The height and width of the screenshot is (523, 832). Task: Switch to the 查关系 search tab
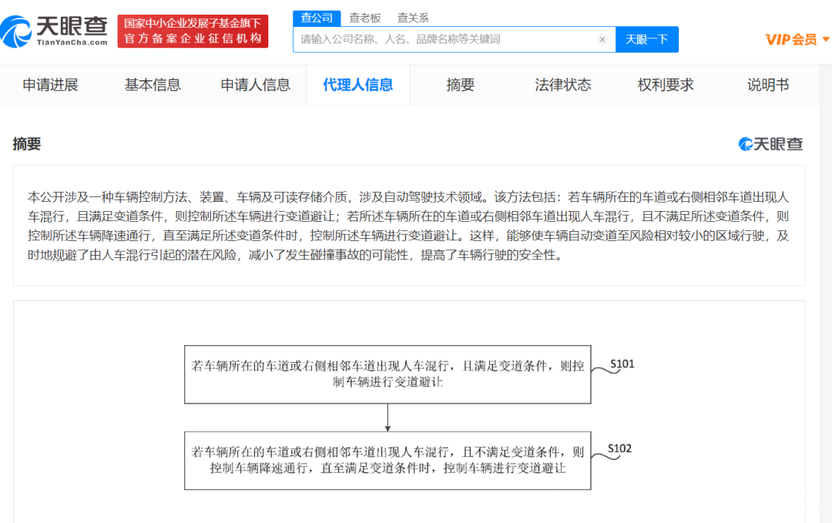click(413, 18)
